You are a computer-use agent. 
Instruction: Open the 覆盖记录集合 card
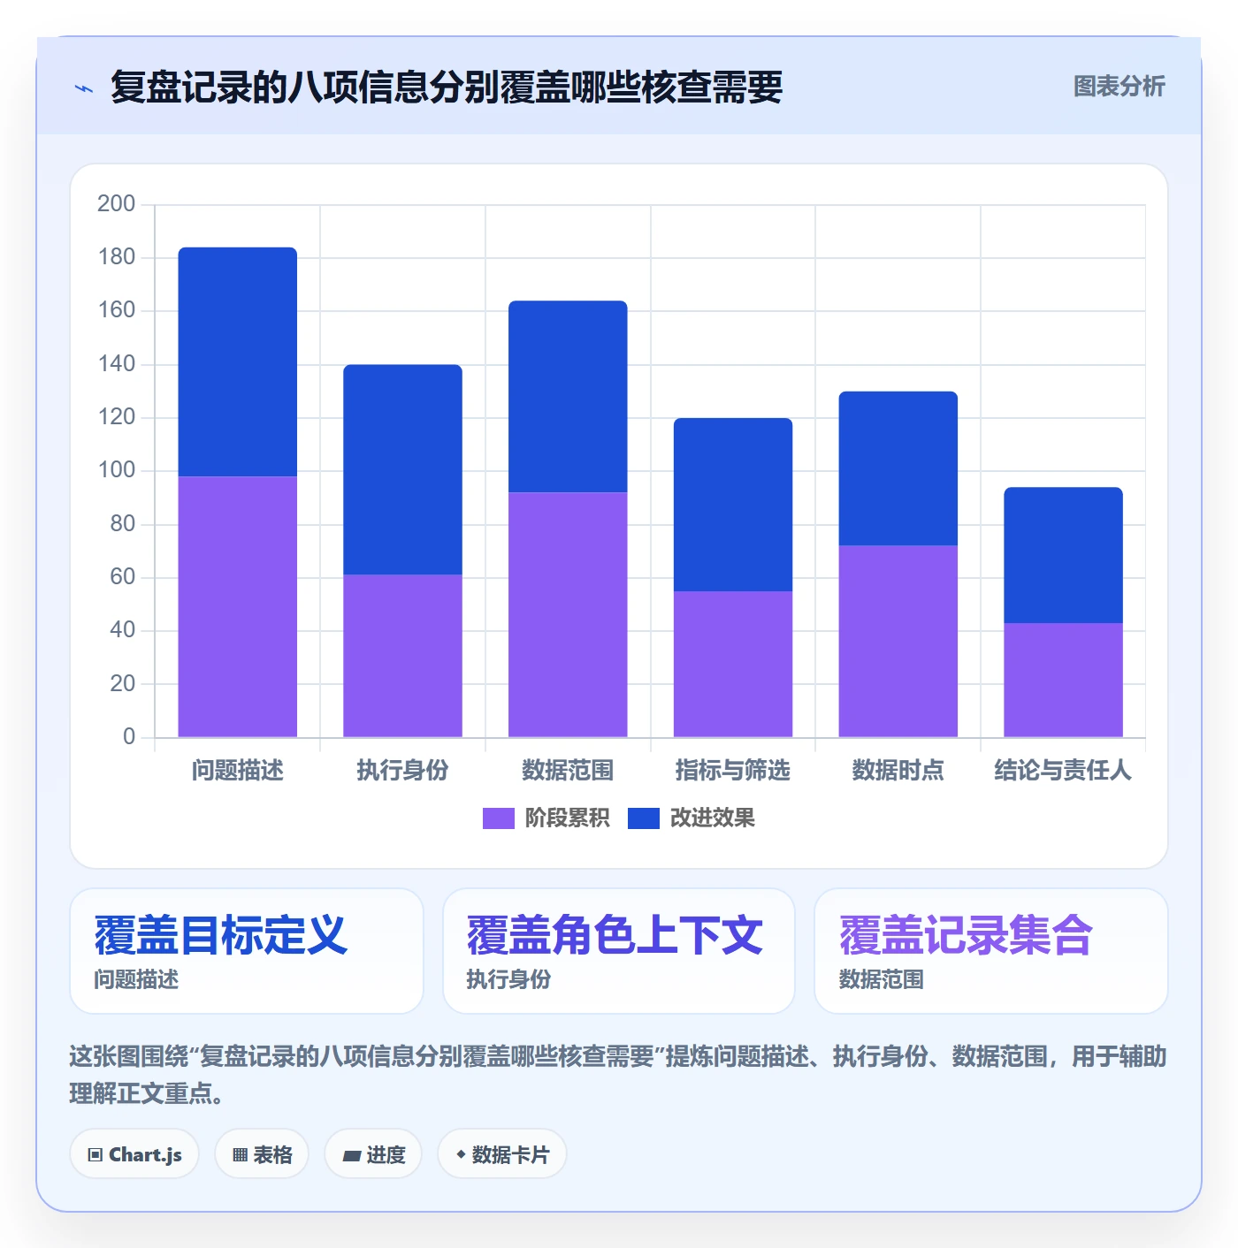pyautogui.click(x=991, y=951)
